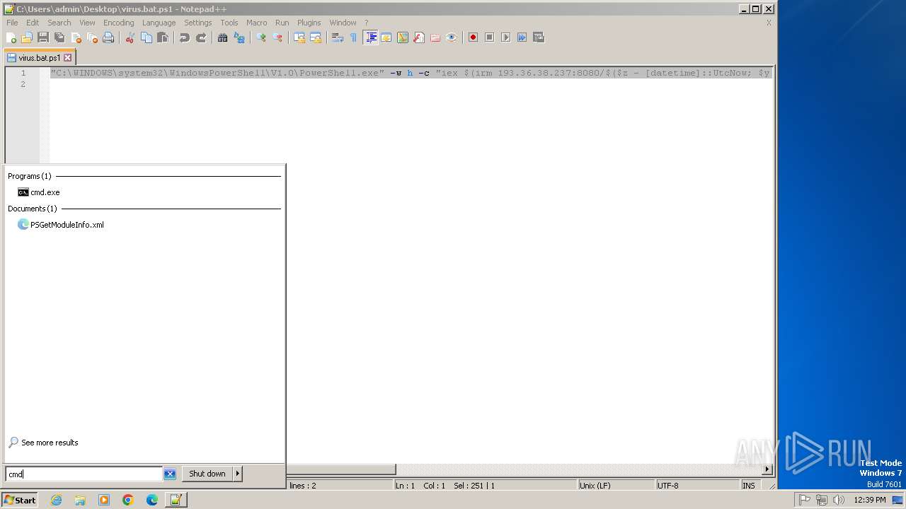Click the Save toolbar icon
Viewport: 906px width, 509px height.
point(43,37)
